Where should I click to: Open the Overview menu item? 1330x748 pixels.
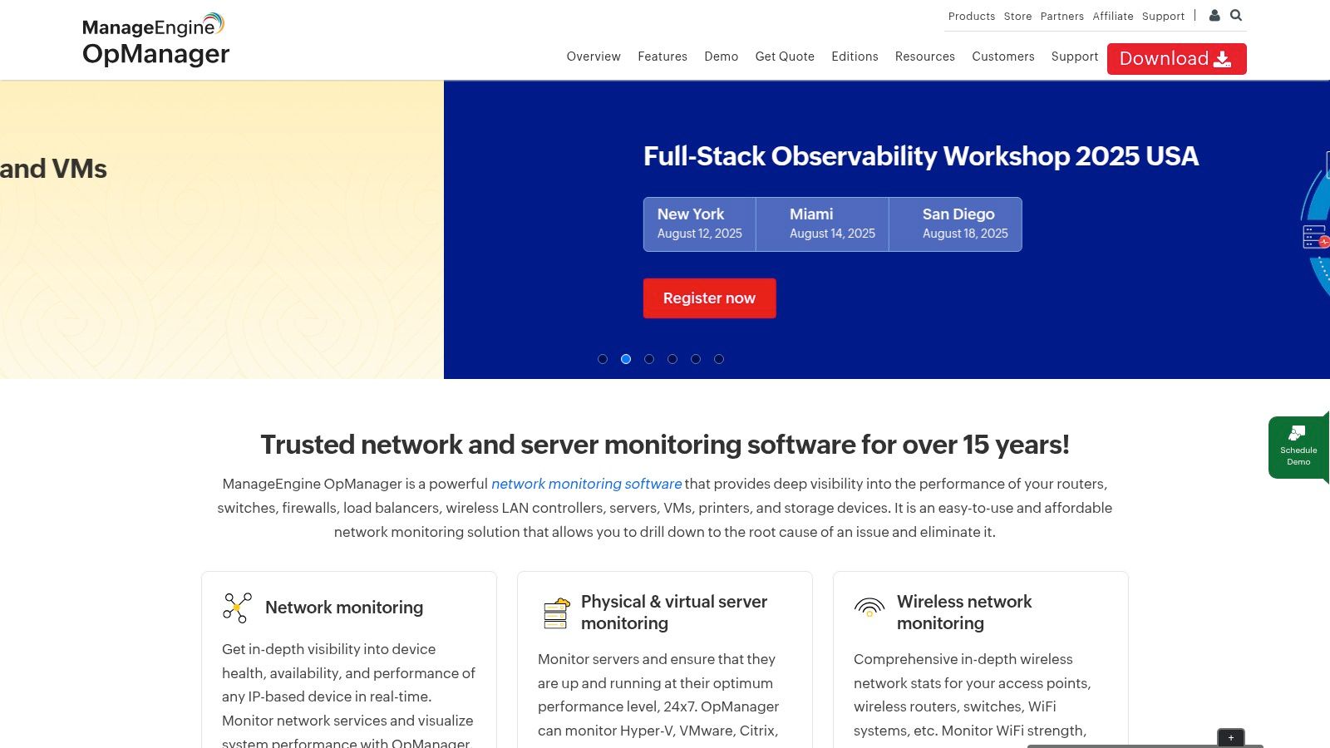[594, 57]
